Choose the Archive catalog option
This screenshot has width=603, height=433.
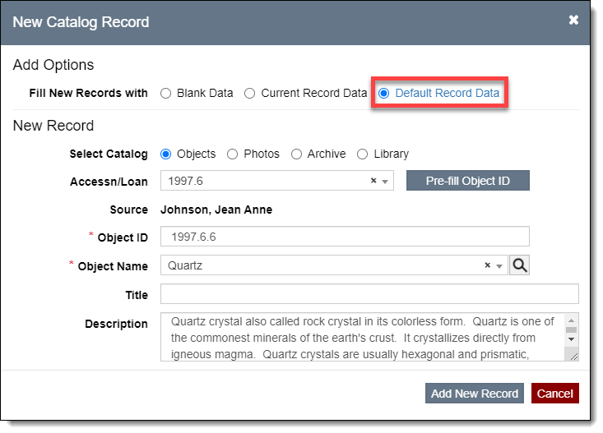pyautogui.click(x=297, y=154)
